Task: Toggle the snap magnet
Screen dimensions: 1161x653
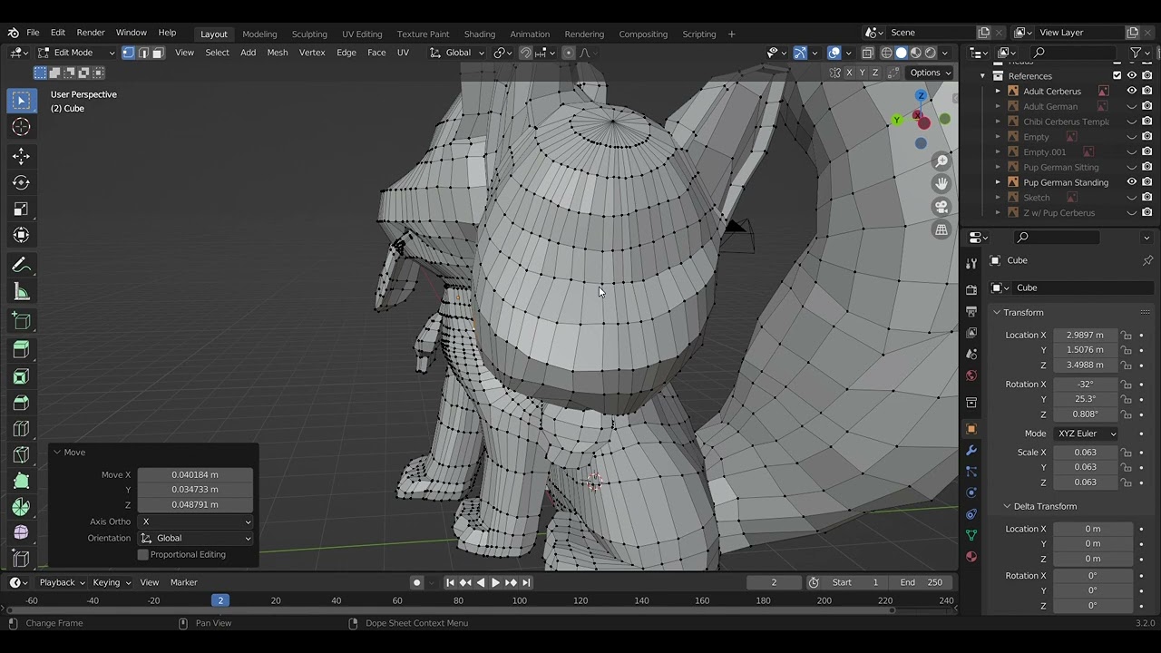Action: point(525,53)
